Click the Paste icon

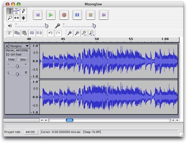click(24, 33)
